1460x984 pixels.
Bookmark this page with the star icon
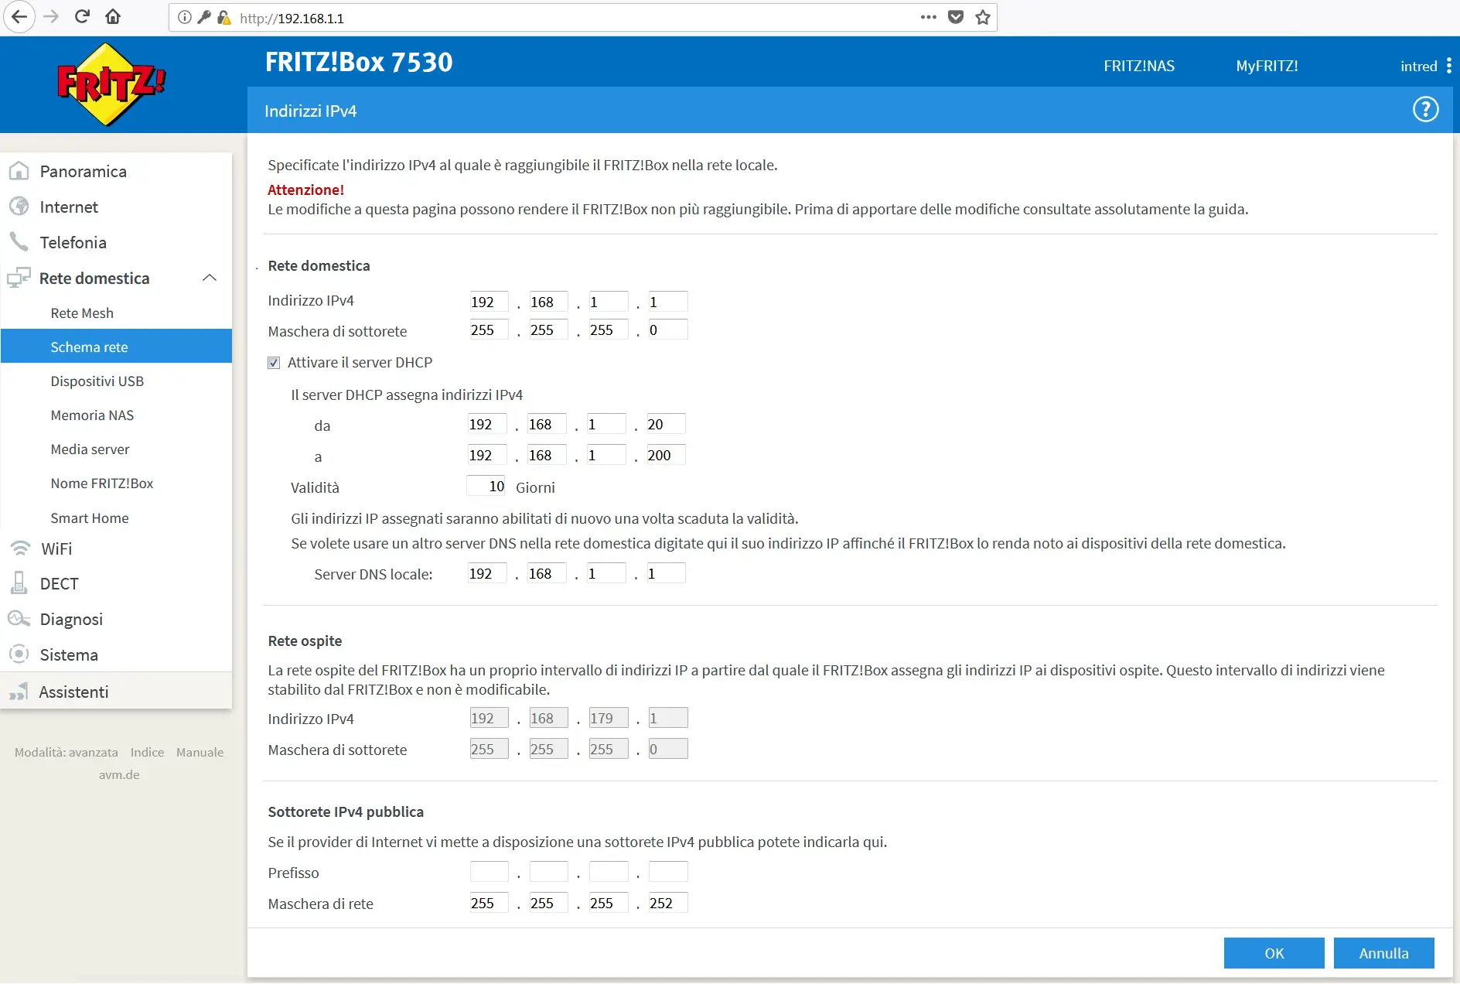click(x=983, y=17)
